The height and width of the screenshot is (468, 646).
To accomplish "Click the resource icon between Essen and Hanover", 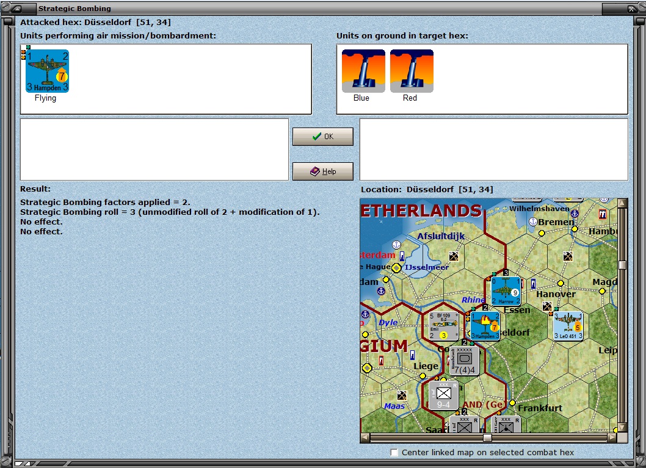I will tap(547, 306).
